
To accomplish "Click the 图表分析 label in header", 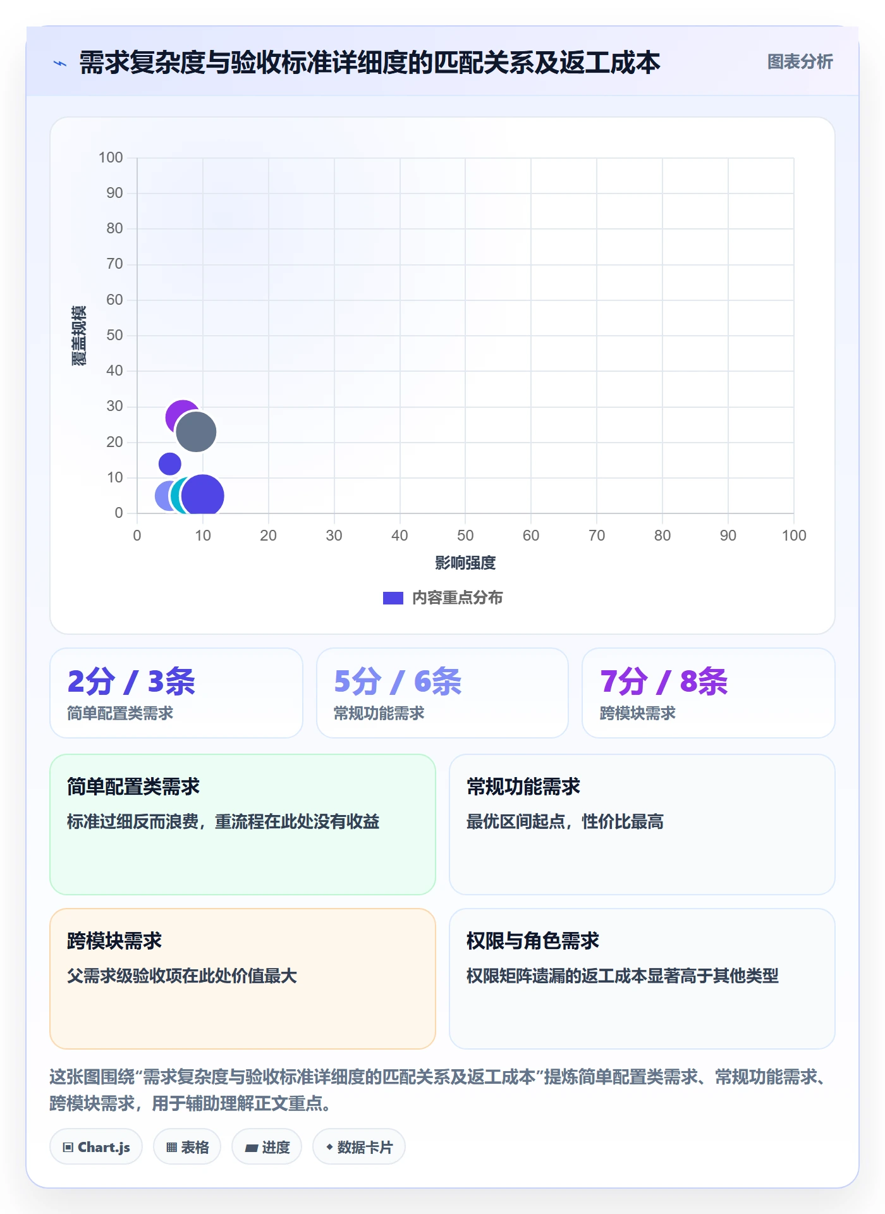I will coord(800,61).
